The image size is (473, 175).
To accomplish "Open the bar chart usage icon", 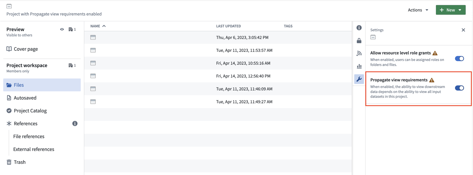I will pos(359,66).
